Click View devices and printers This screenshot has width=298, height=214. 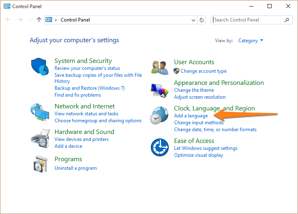[82, 139]
